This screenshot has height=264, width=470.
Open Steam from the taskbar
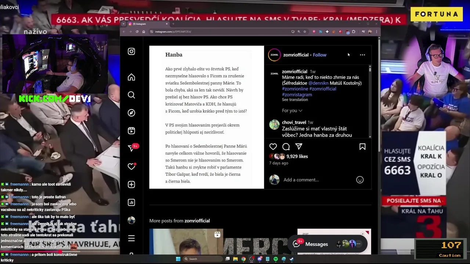(x=292, y=259)
